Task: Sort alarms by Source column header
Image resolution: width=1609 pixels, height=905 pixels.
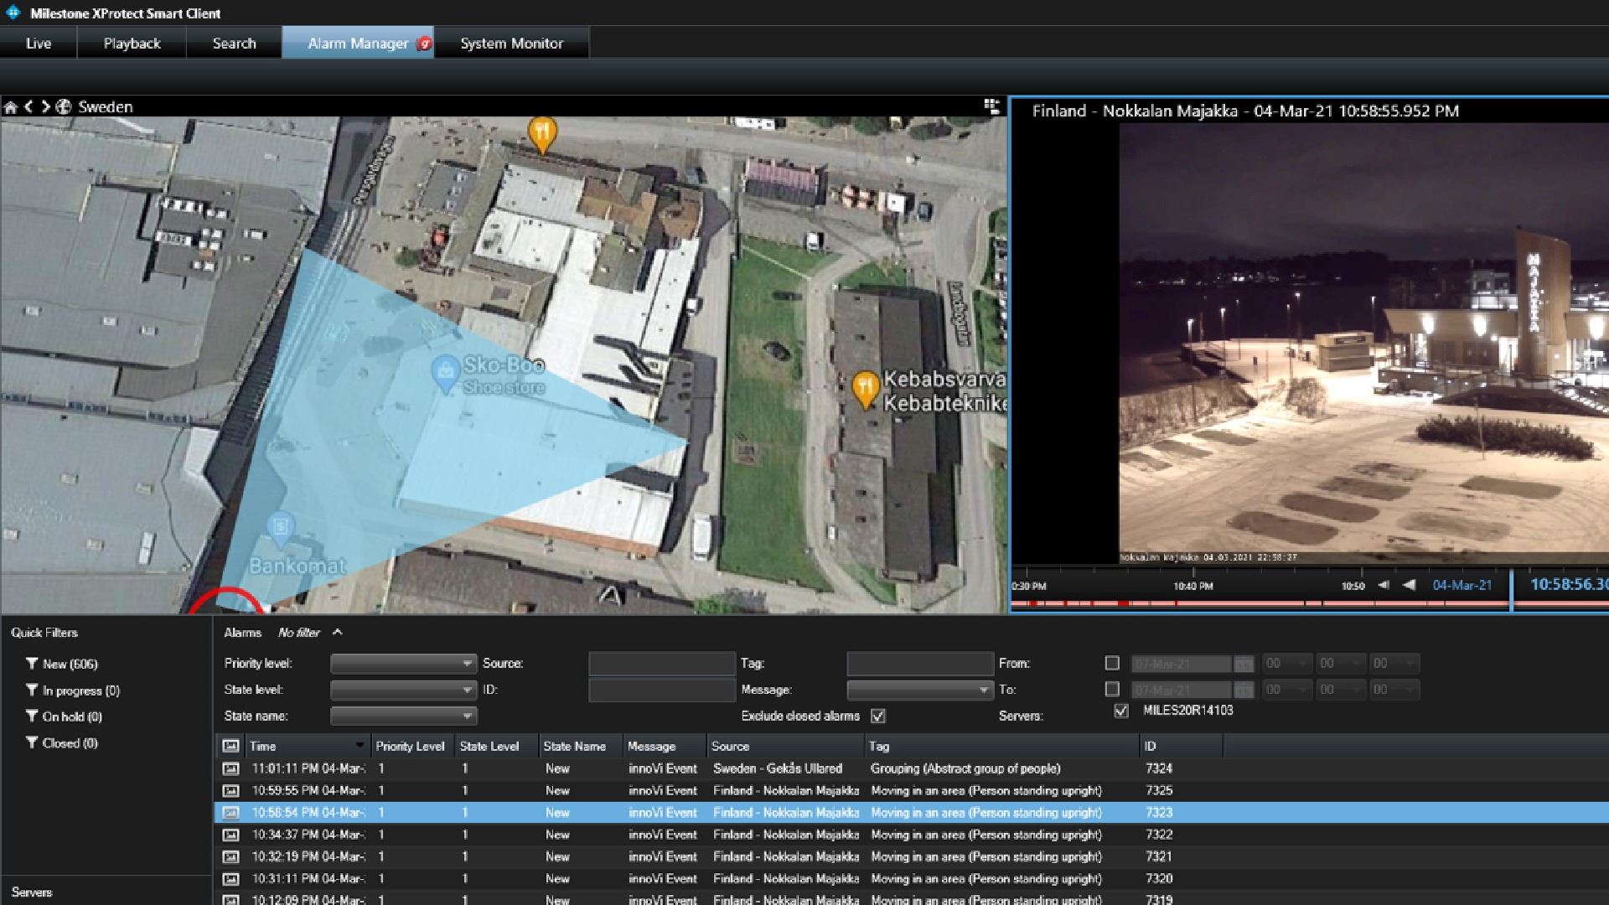Action: 785,746
